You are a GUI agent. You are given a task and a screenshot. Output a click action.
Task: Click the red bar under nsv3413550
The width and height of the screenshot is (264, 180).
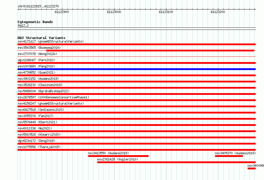[x=118, y=156]
